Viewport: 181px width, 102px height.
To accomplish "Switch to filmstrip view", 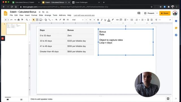I will click(8, 99).
